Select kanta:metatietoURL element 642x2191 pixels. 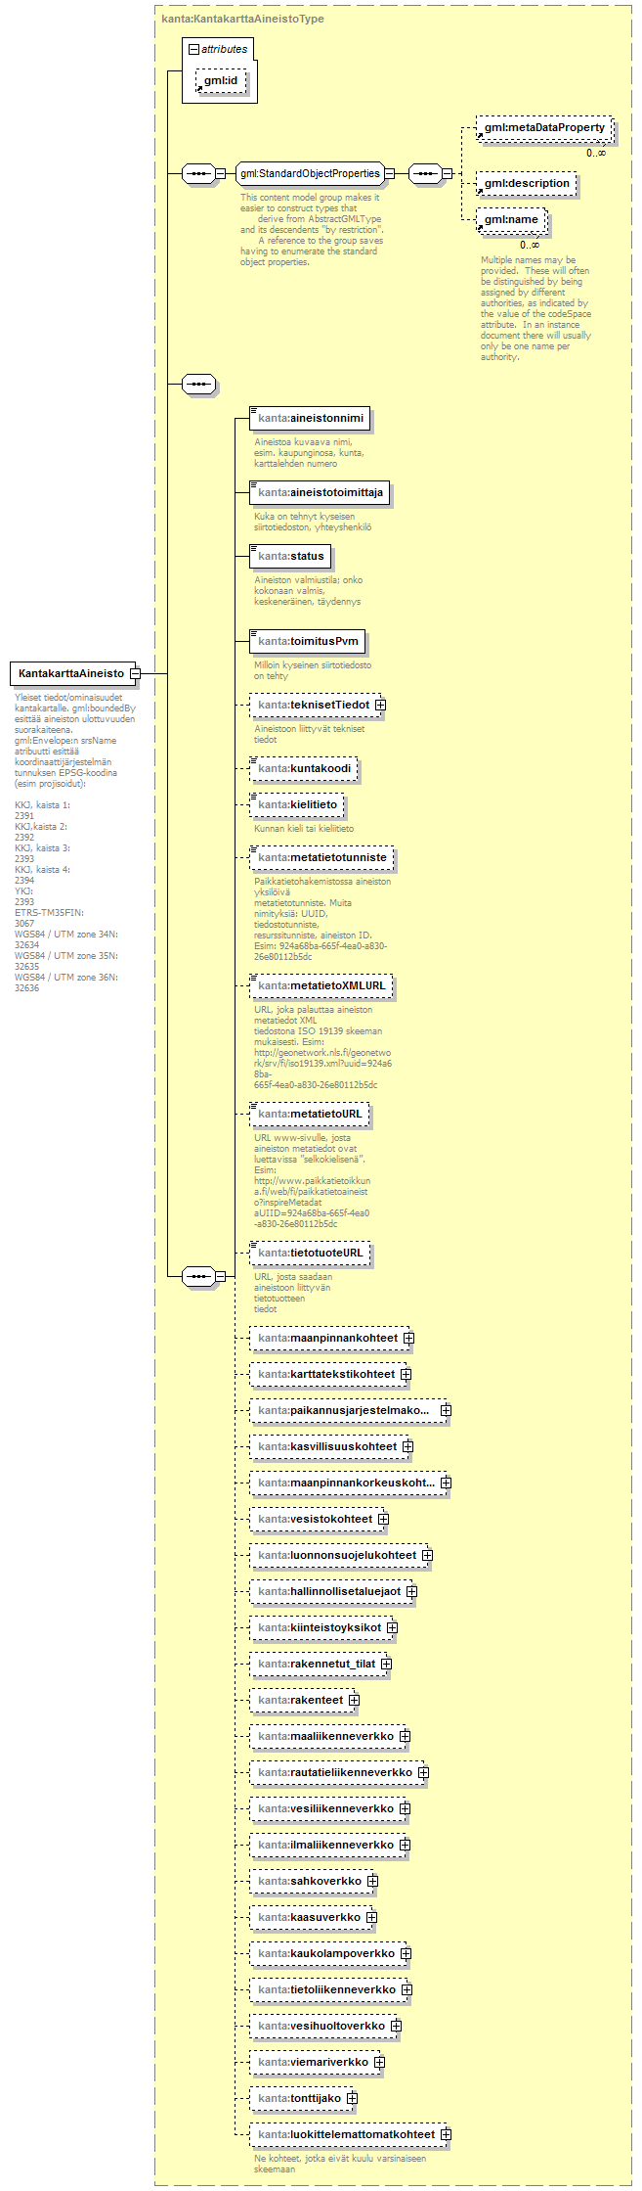click(x=310, y=1114)
